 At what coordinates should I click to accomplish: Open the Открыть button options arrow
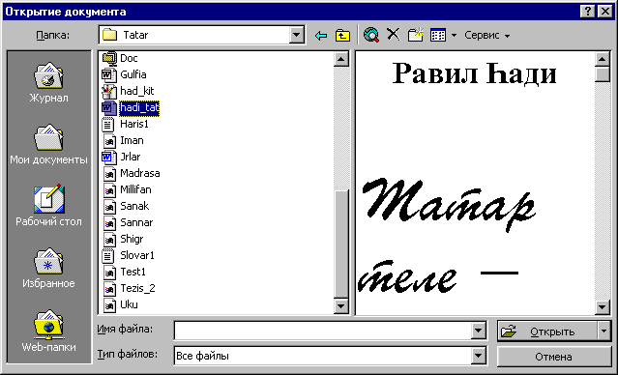[604, 331]
